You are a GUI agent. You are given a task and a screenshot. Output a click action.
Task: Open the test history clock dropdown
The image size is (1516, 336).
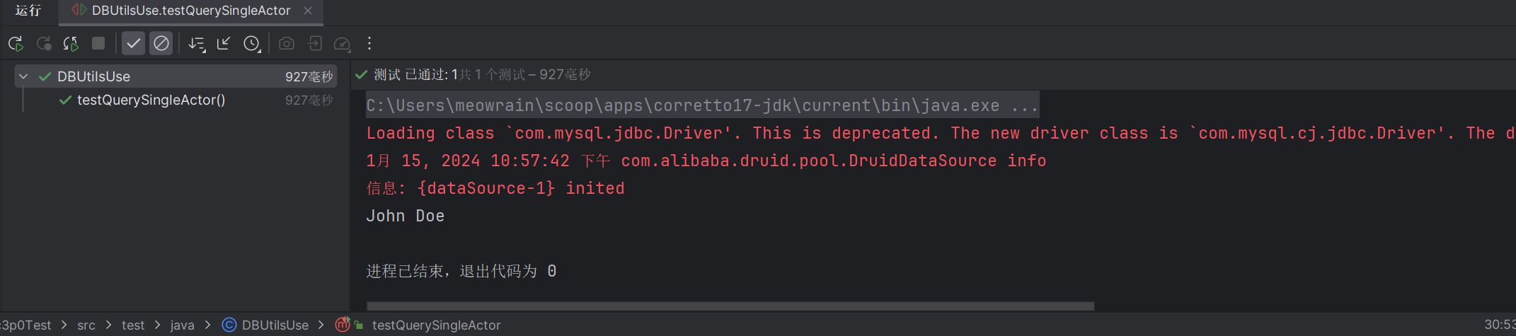click(252, 44)
